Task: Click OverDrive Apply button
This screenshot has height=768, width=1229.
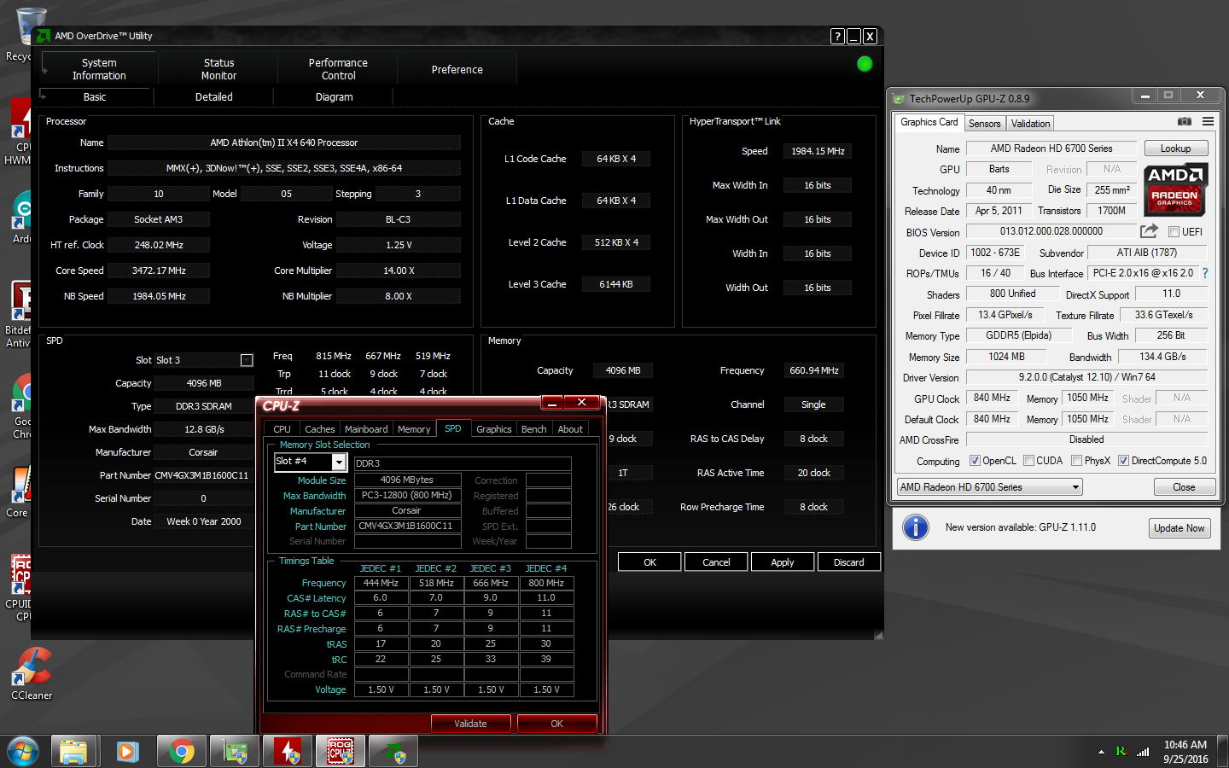Action: (782, 562)
